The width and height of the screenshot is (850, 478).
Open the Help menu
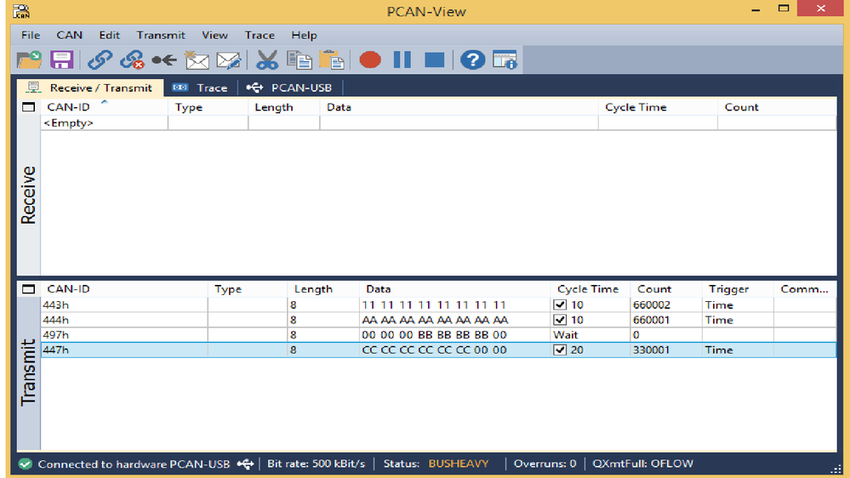[304, 35]
